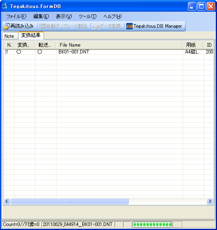This screenshot has height=230, width=217.
Task: Click the 自動テンプレート割当 template icon
Action: click(x=42, y=26)
